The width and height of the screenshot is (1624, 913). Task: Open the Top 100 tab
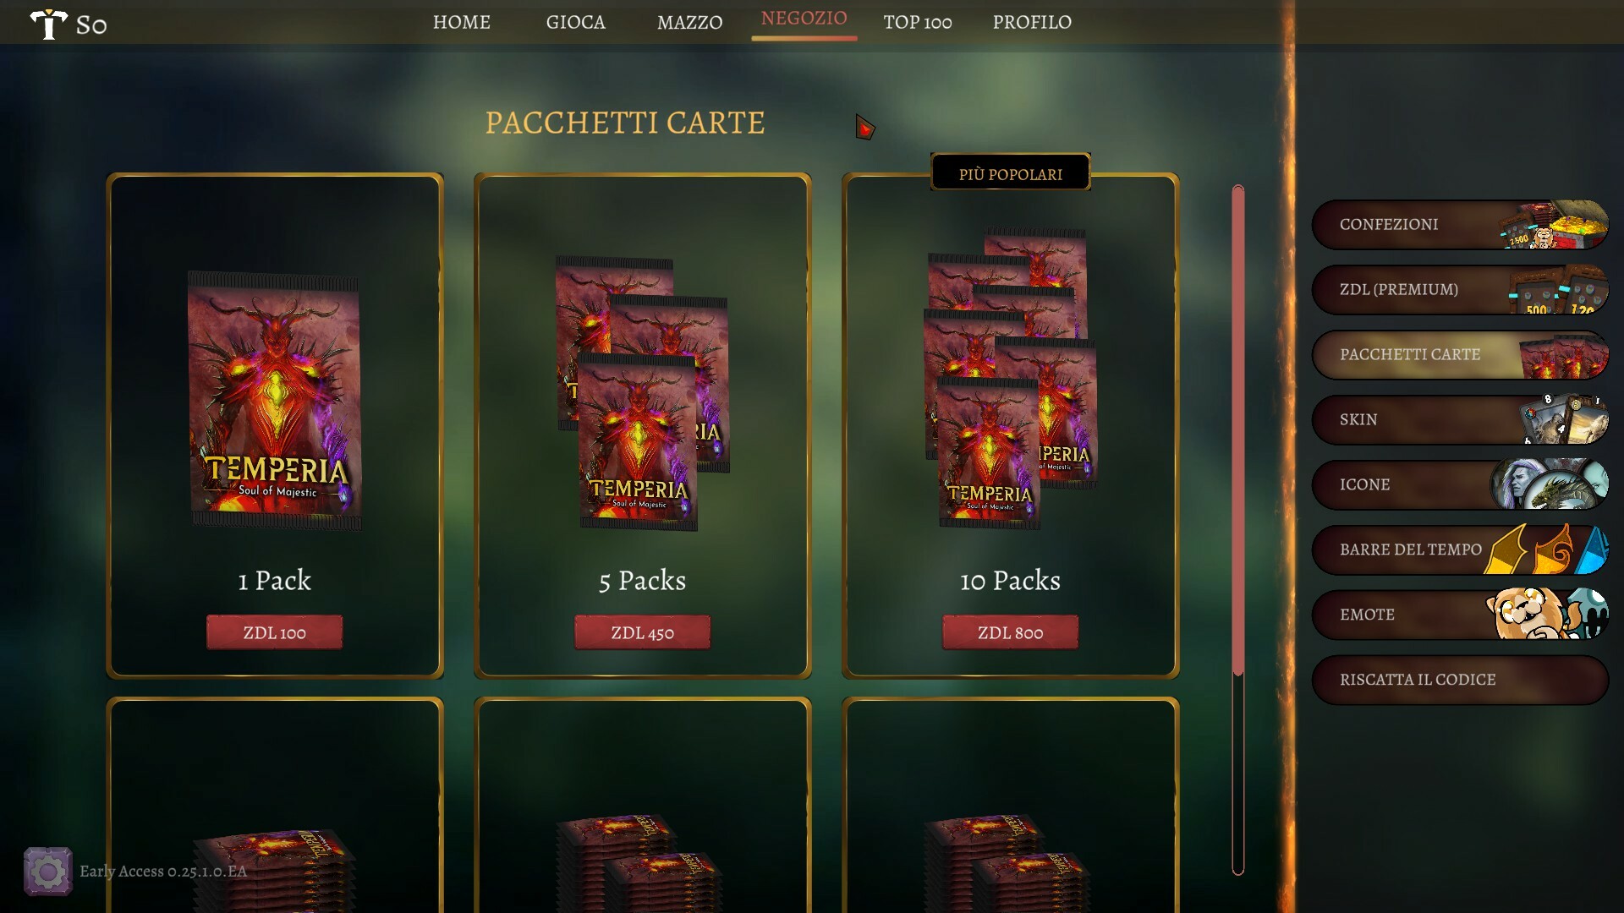pyautogui.click(x=918, y=22)
